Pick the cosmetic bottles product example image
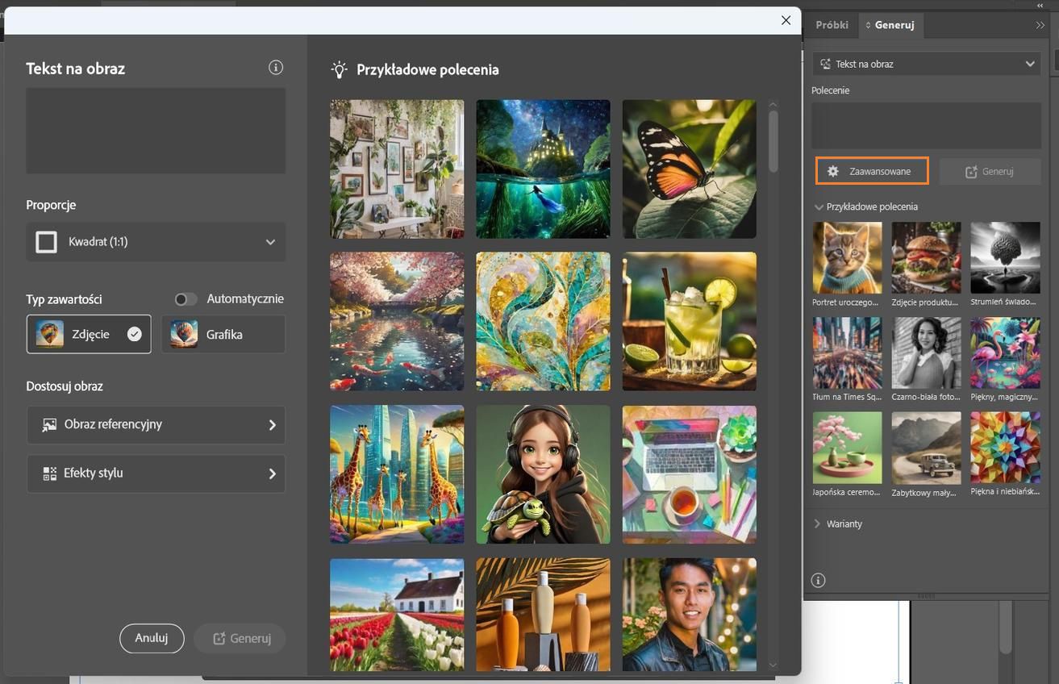Viewport: 1059px width, 684px height. click(x=543, y=615)
